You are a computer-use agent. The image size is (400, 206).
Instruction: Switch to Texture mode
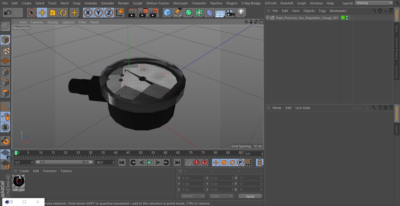pyautogui.click(x=5, y=50)
